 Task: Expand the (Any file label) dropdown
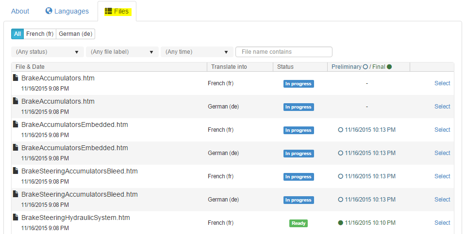(122, 52)
